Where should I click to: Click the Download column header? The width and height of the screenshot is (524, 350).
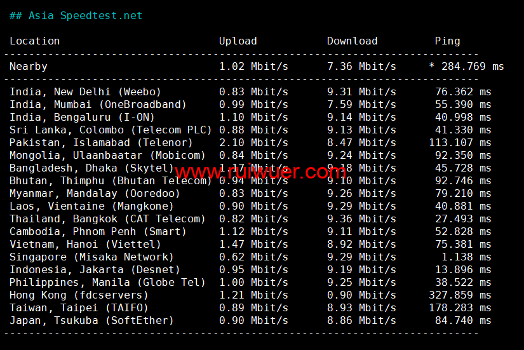352,41
